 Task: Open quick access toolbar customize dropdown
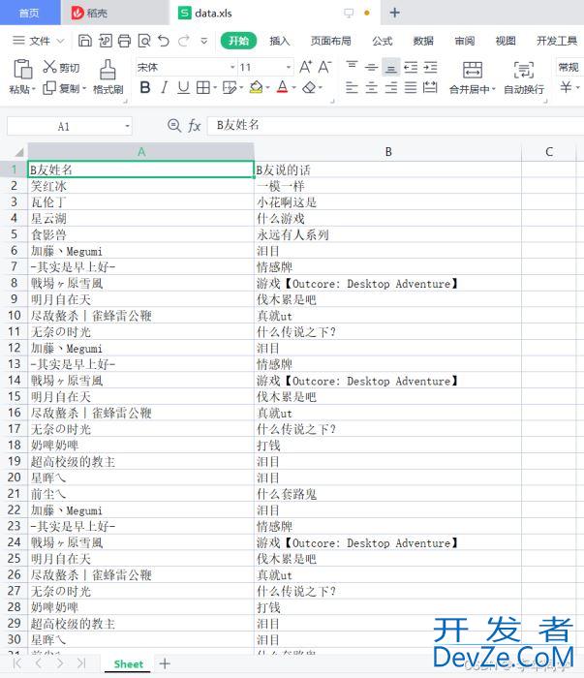[204, 41]
